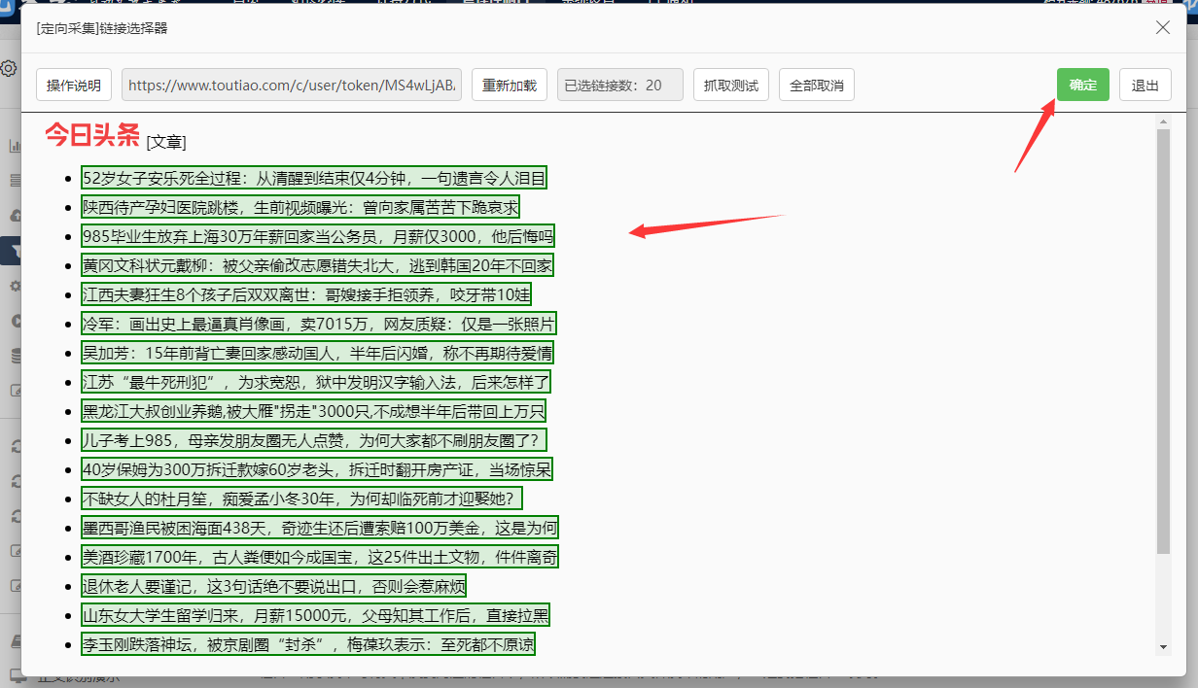
Task: Click the scrollbar up arrow
Action: click(x=1163, y=122)
